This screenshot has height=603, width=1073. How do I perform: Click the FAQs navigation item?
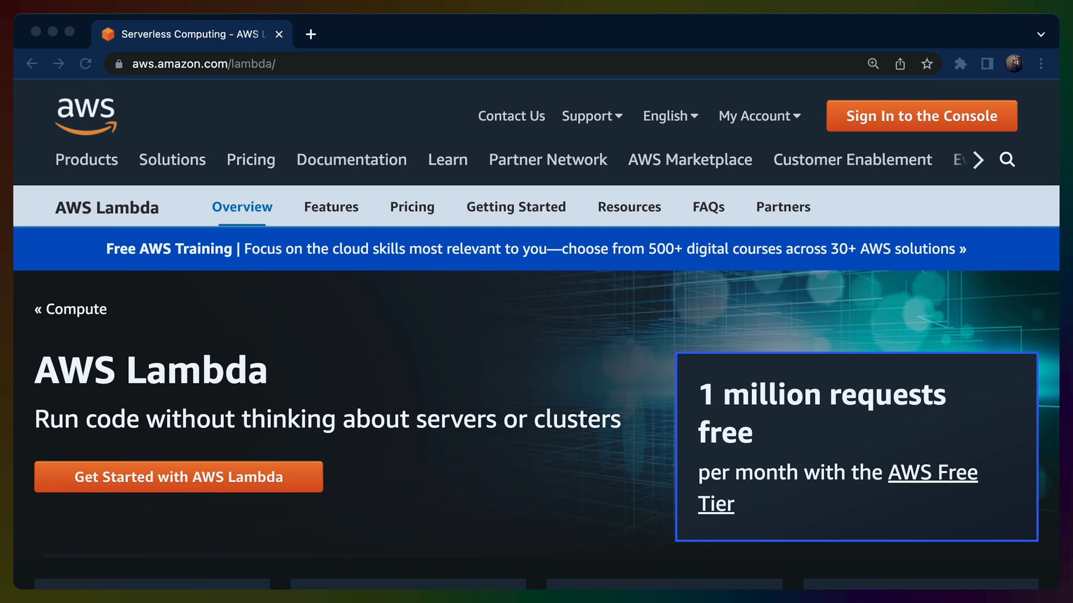click(x=708, y=206)
